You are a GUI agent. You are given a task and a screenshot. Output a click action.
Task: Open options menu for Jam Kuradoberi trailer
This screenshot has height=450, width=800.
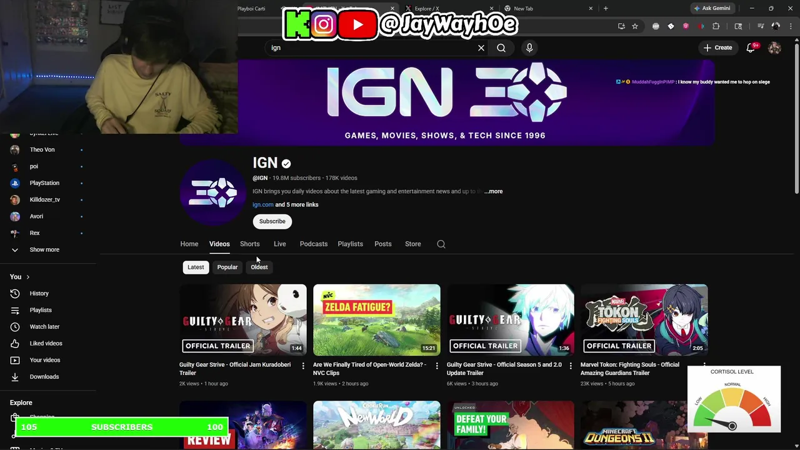click(303, 366)
